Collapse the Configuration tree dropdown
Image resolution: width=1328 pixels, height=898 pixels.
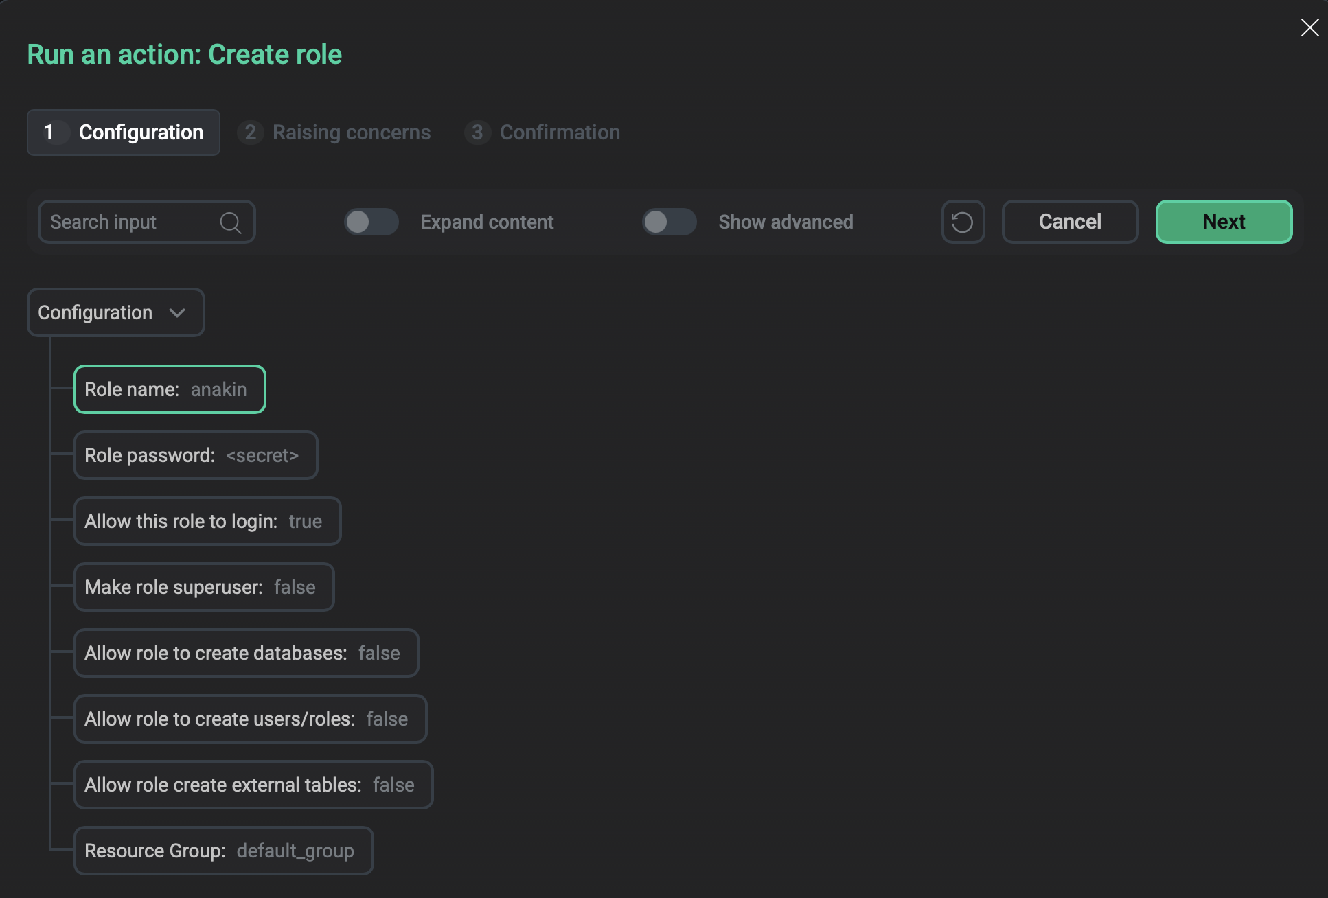[115, 312]
